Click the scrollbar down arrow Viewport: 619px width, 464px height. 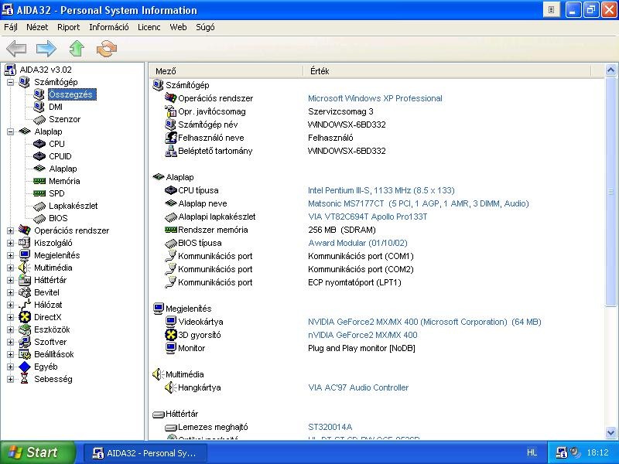[610, 433]
